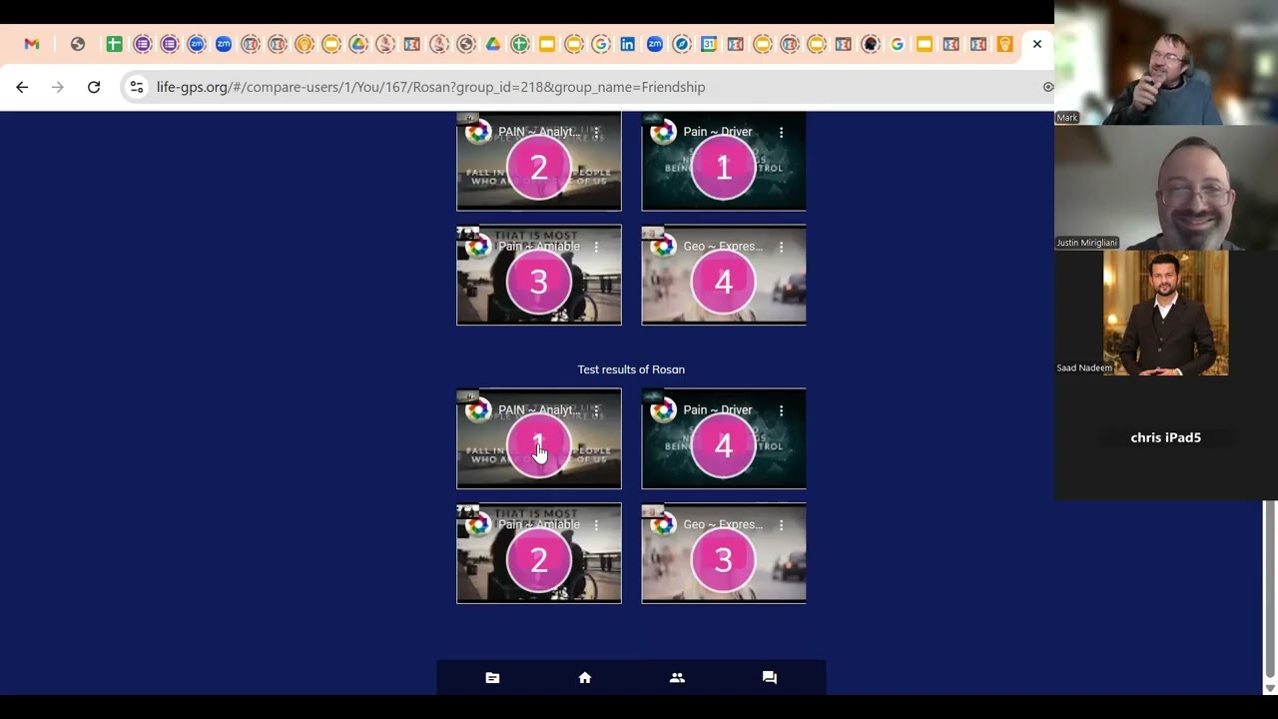Viewport: 1278px width, 719px height.
Task: Click pink circle 1 on Rosan's PAIN ~ Analyt video
Action: (x=539, y=445)
